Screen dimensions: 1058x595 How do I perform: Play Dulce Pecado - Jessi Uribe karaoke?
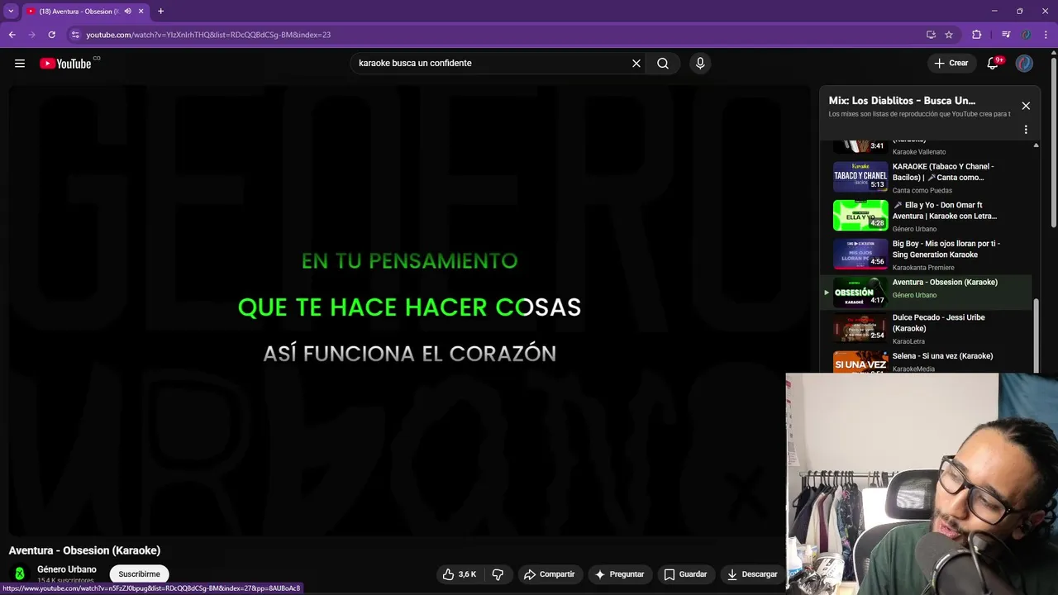926,328
